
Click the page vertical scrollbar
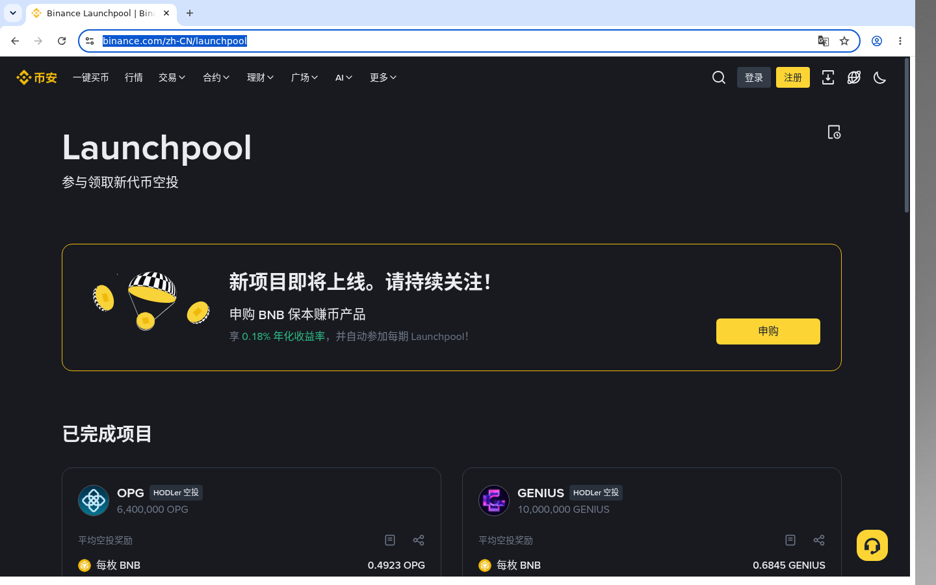(x=907, y=135)
